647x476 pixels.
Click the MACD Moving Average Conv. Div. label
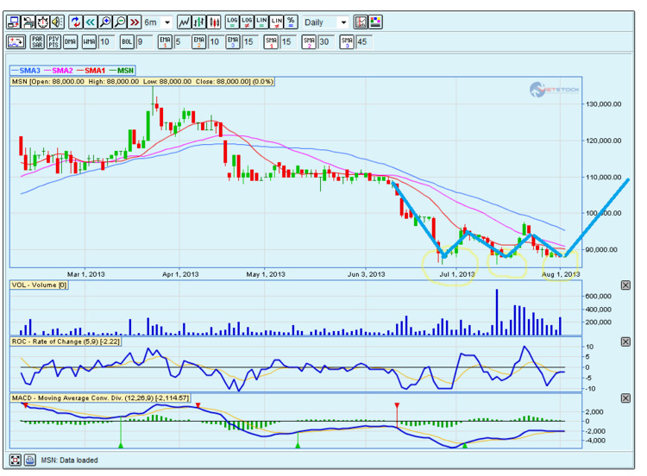(x=100, y=398)
